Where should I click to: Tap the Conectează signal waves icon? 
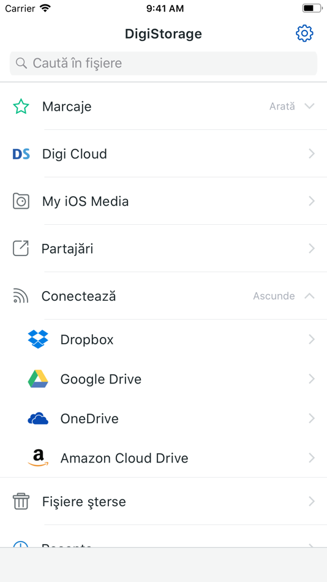(21, 296)
